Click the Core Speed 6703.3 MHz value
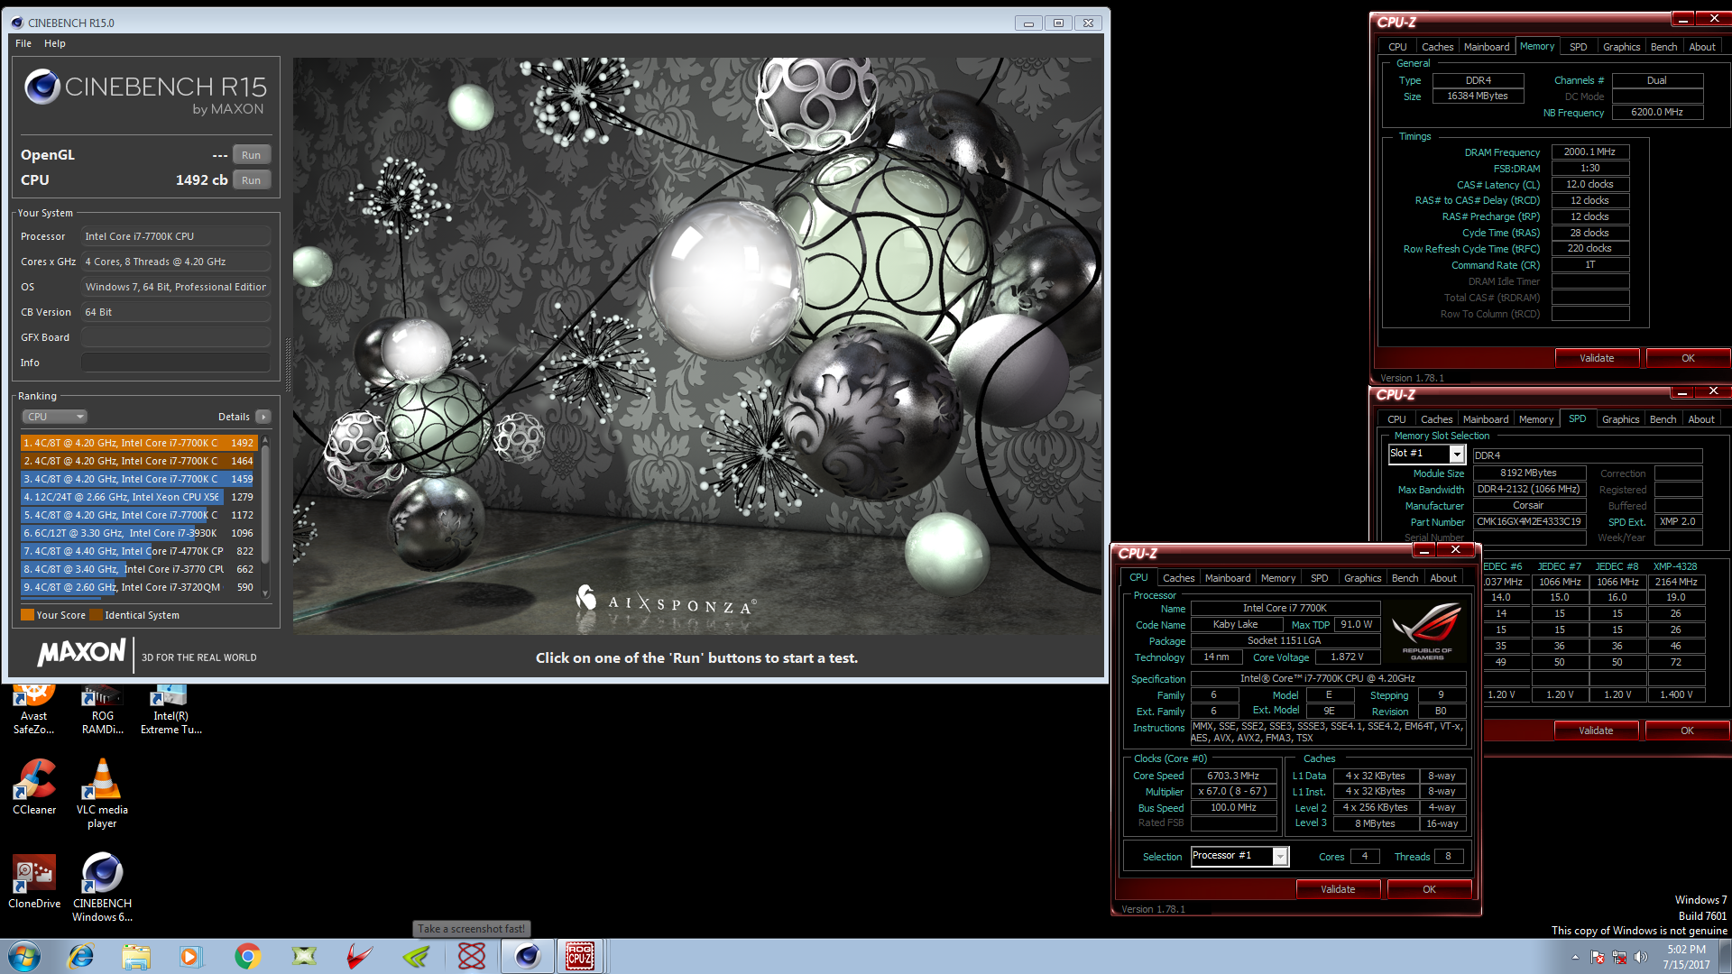This screenshot has height=974, width=1732. (x=1233, y=776)
